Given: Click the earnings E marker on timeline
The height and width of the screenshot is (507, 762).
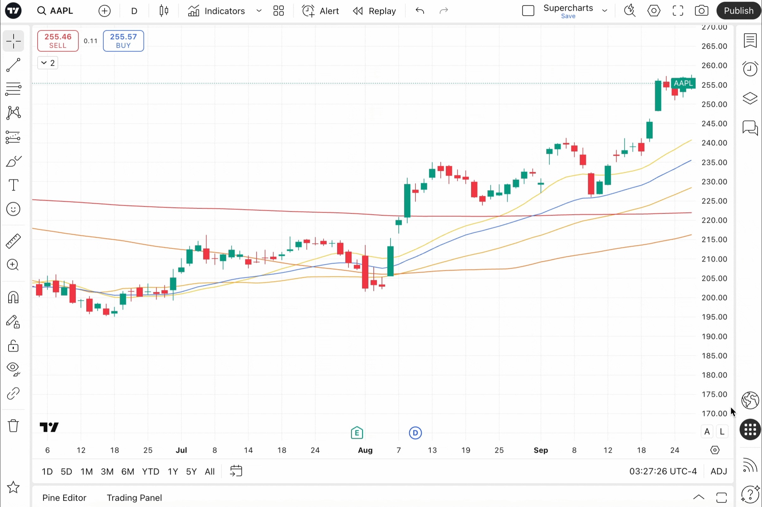Looking at the screenshot, I should [357, 433].
